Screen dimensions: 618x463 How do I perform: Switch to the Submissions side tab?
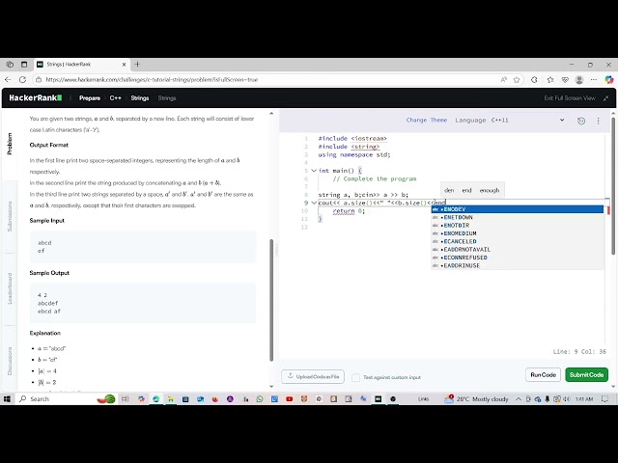pyautogui.click(x=10, y=216)
